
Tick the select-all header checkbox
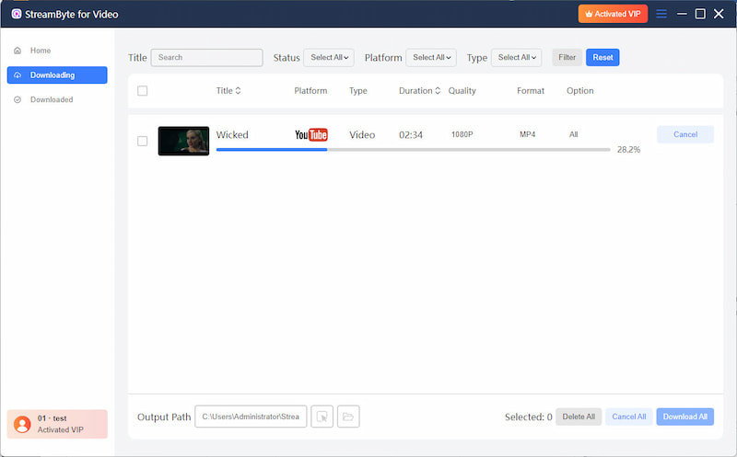click(143, 90)
